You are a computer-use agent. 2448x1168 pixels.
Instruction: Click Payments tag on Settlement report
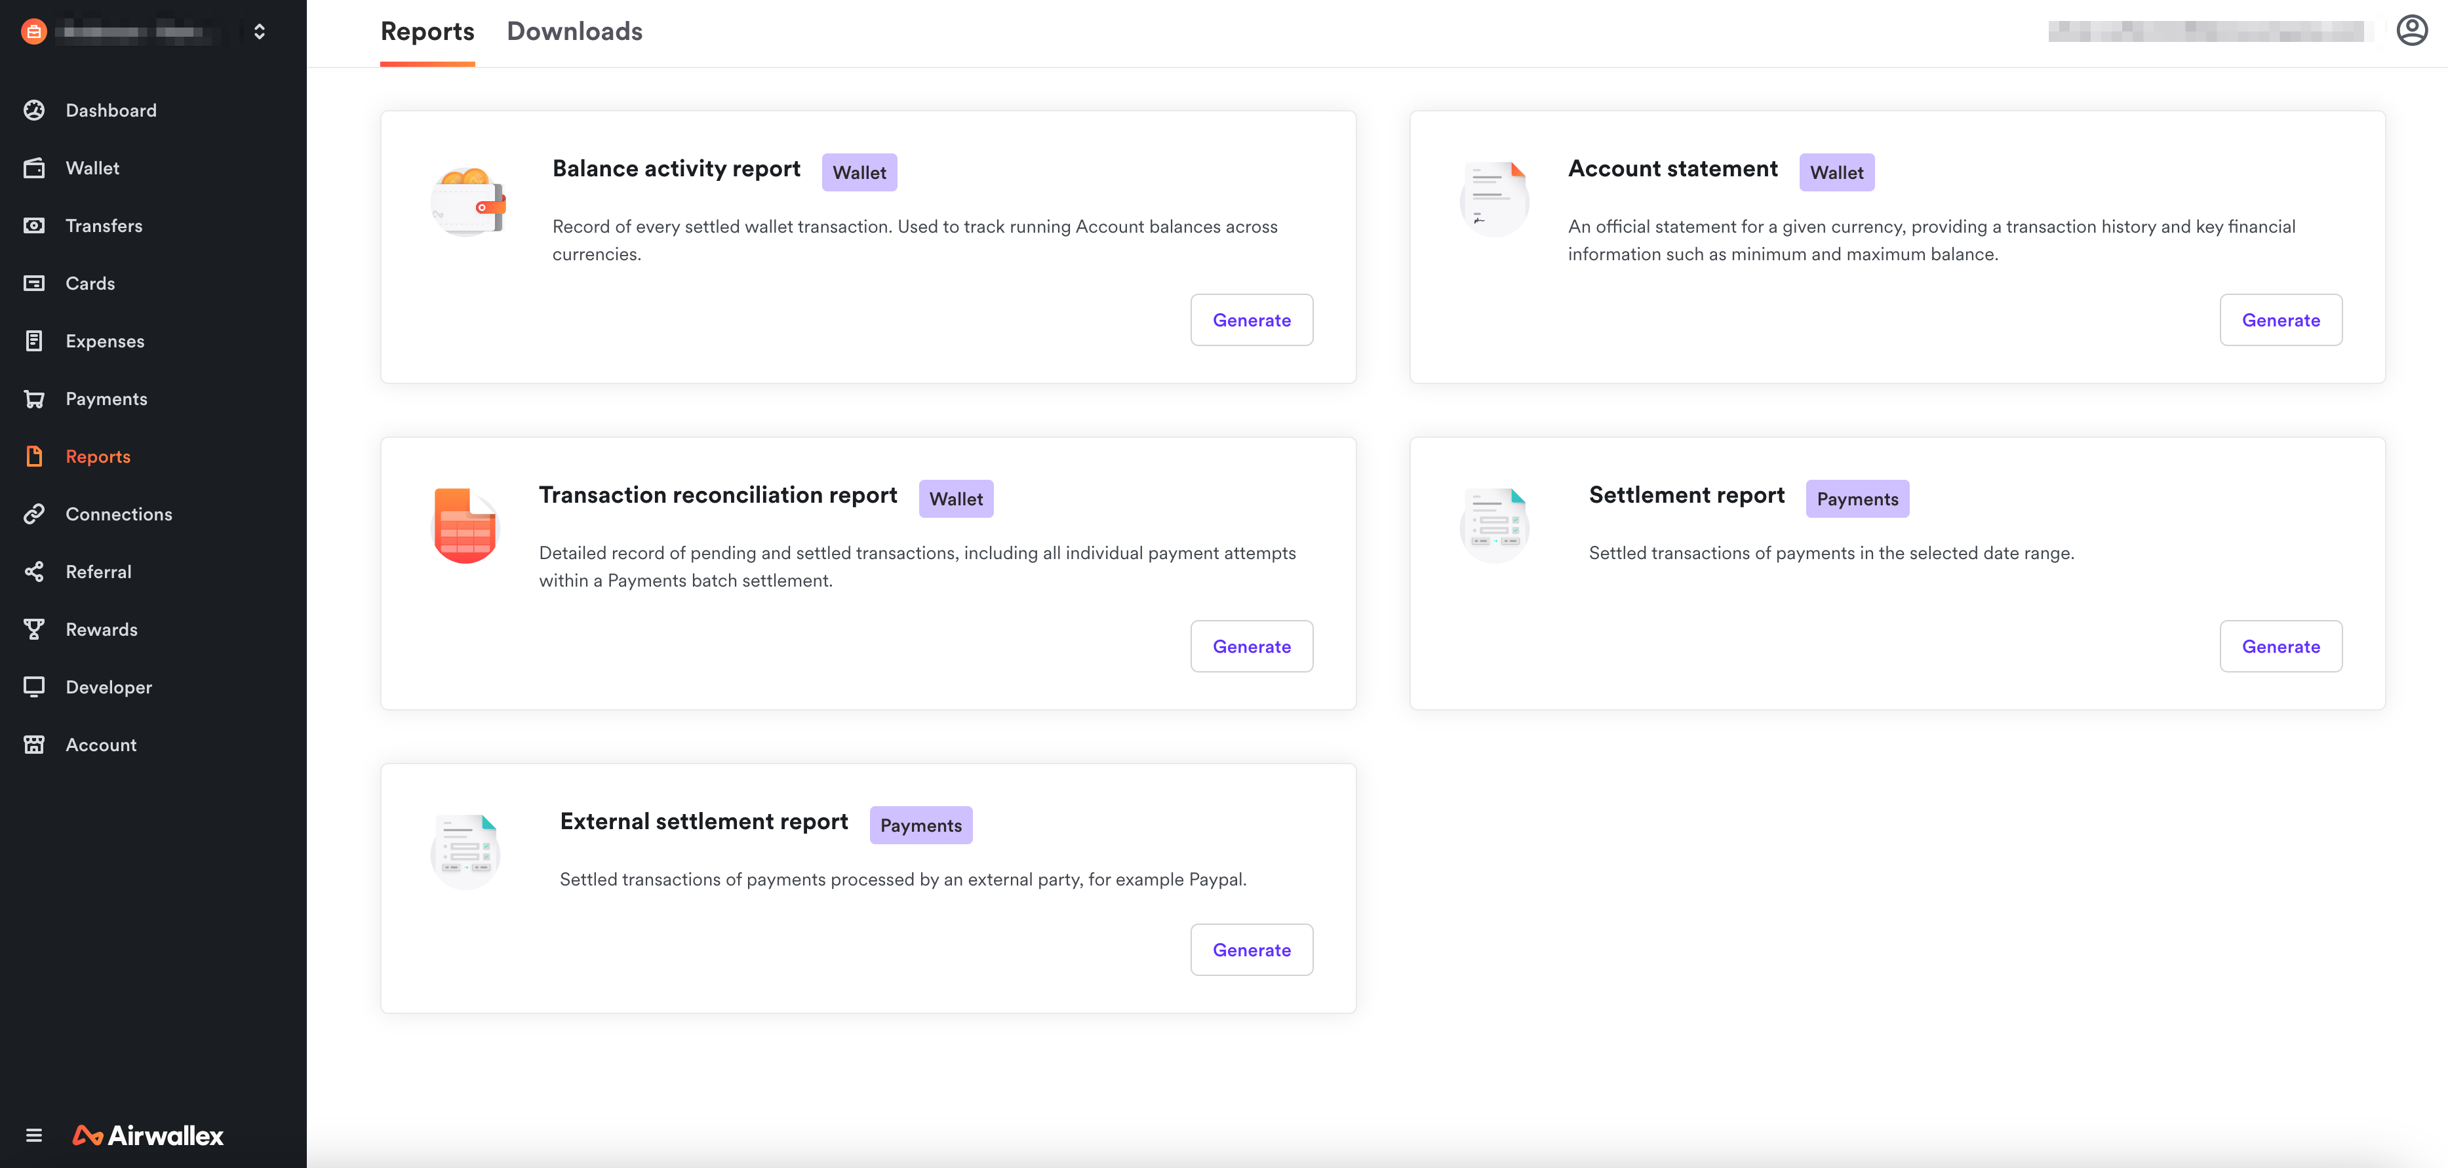[1857, 499]
